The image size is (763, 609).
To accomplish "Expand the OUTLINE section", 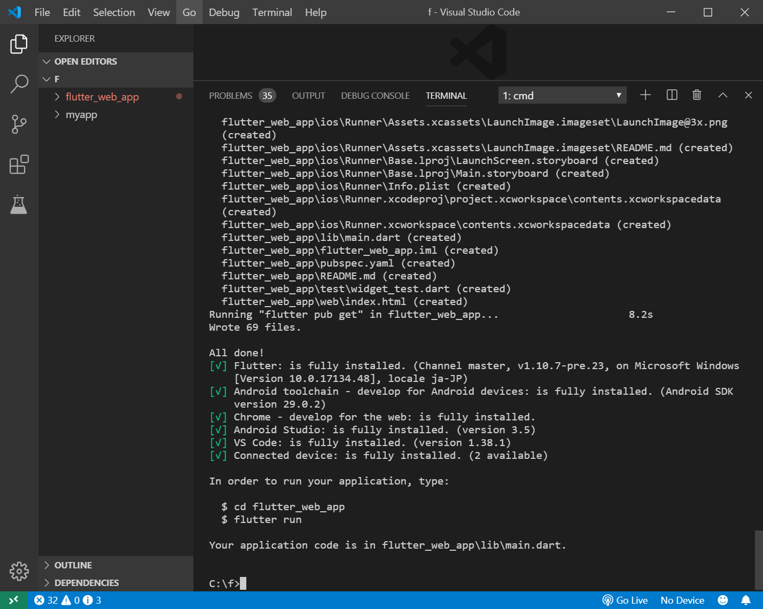I will click(73, 565).
